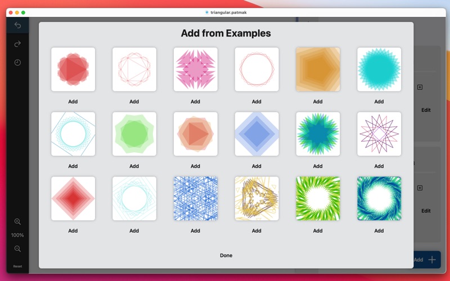Select the teal line circle in square thumbnail
The width and height of the screenshot is (450, 281).
click(73, 134)
